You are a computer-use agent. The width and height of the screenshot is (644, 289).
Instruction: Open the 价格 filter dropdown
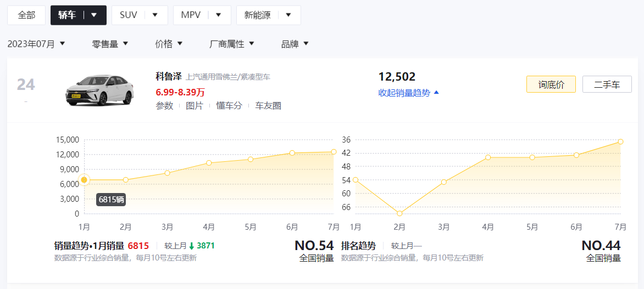169,44
